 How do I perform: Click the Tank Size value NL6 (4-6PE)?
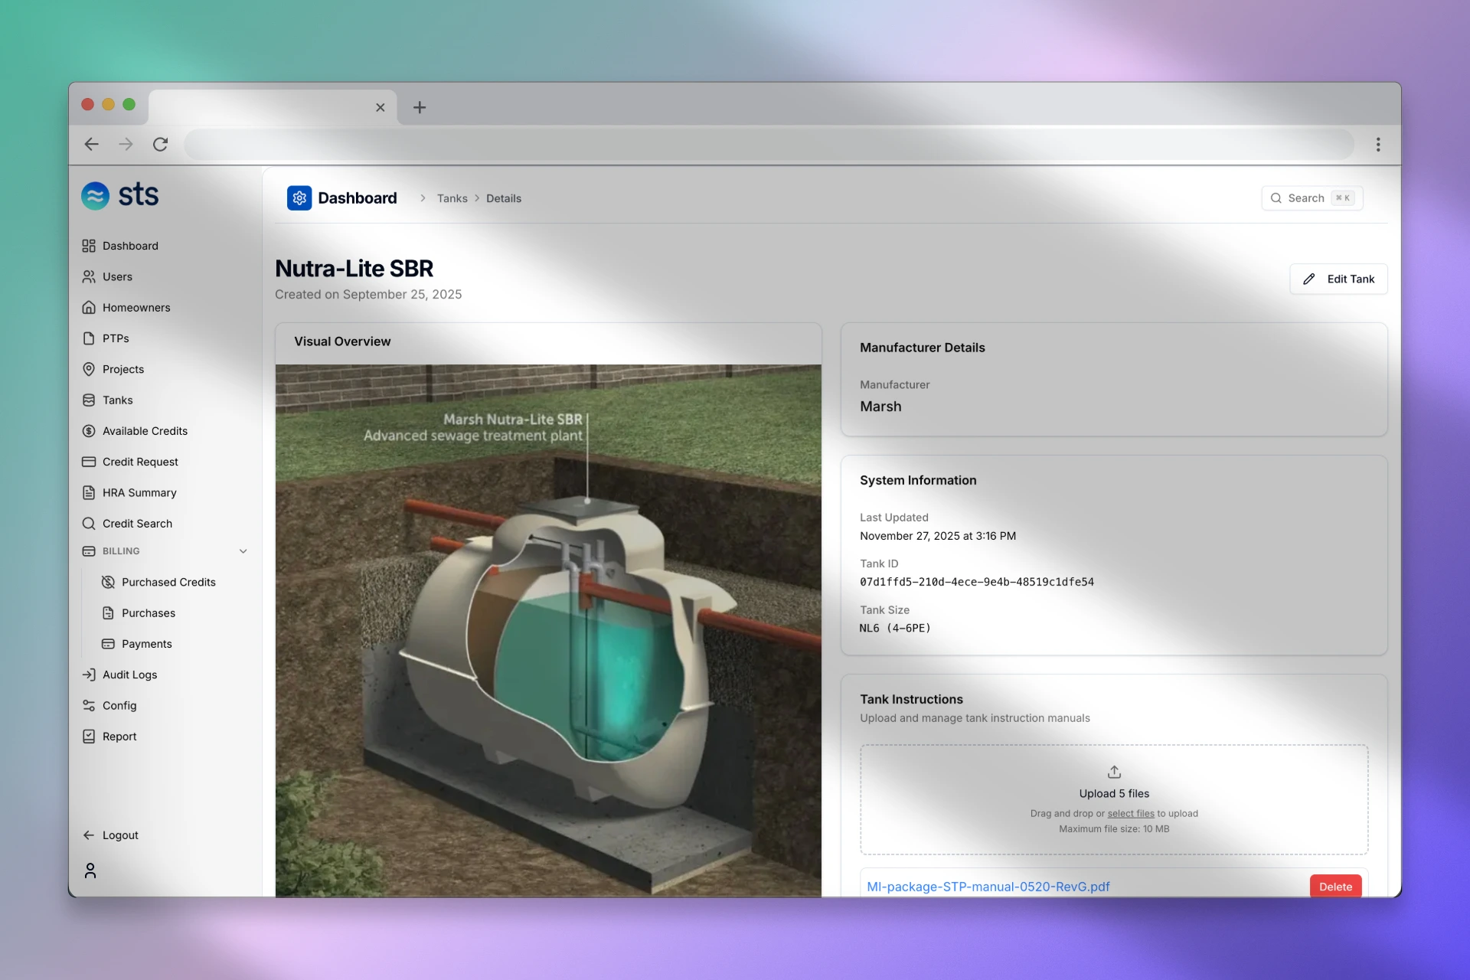pos(895,629)
